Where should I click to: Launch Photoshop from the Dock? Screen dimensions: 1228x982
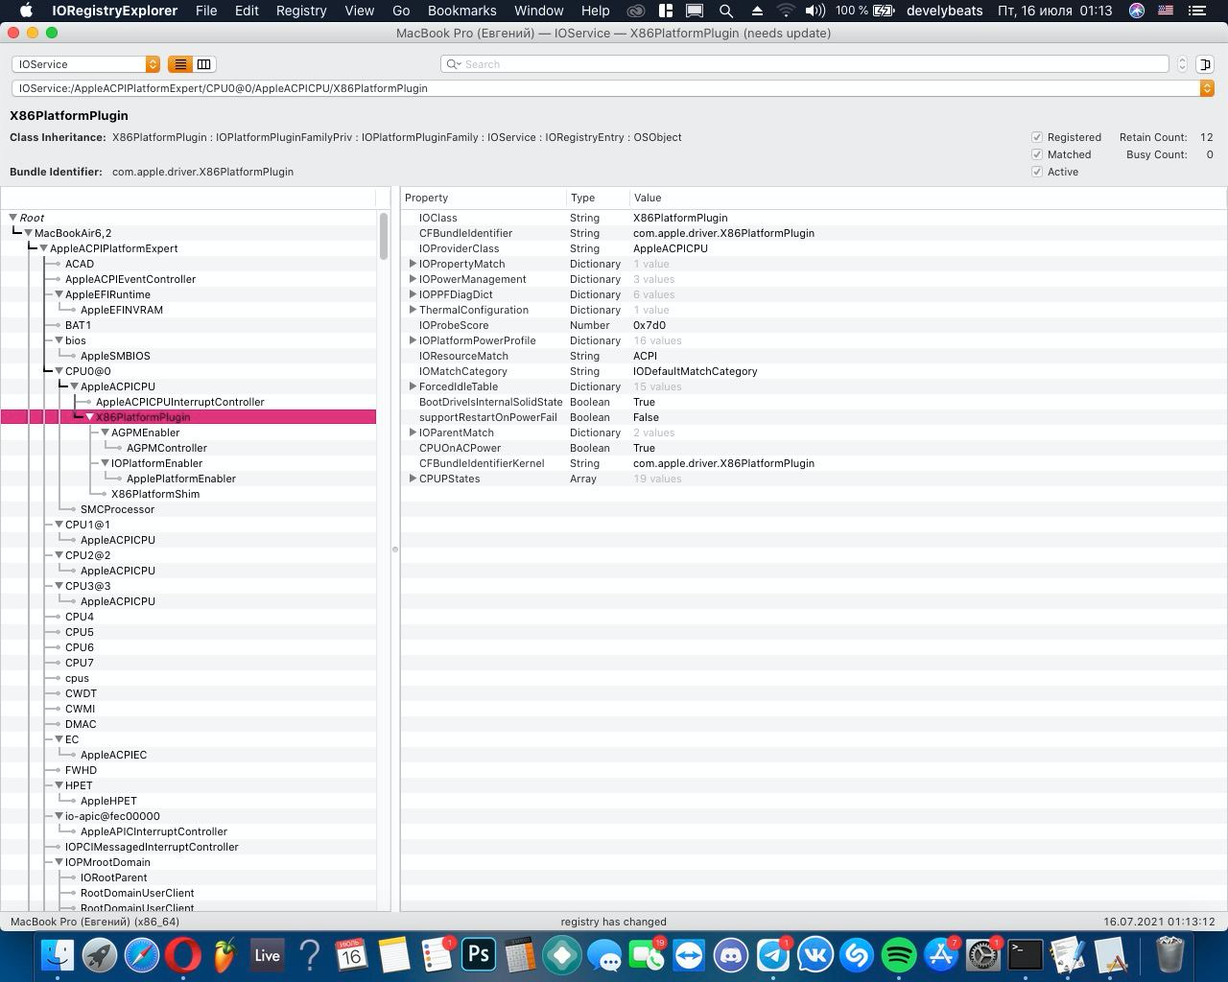pos(478,955)
